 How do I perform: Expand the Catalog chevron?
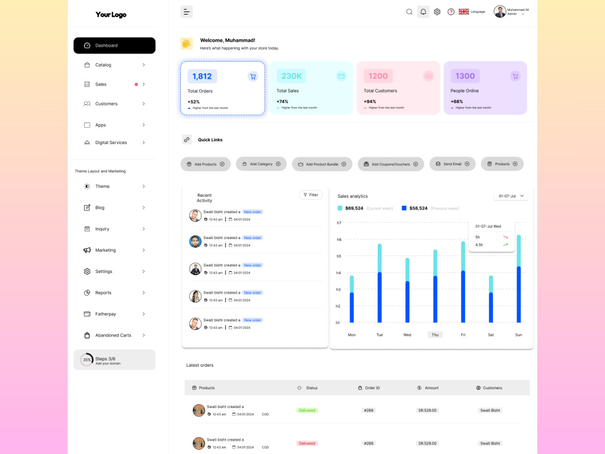tap(143, 65)
